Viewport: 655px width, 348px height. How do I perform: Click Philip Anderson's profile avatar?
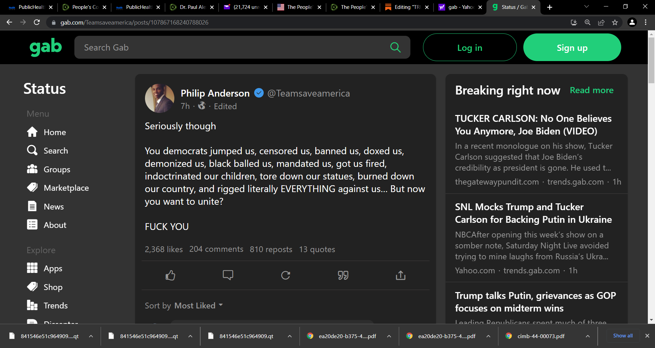(x=160, y=98)
